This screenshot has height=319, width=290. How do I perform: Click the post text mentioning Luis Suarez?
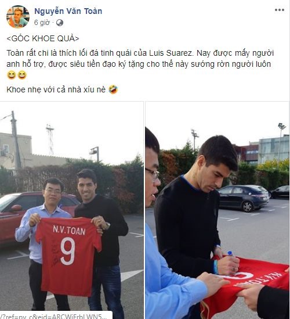pos(140,58)
